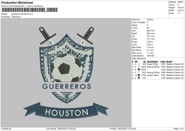Select the Width value 5.42 in

(180, 11)
